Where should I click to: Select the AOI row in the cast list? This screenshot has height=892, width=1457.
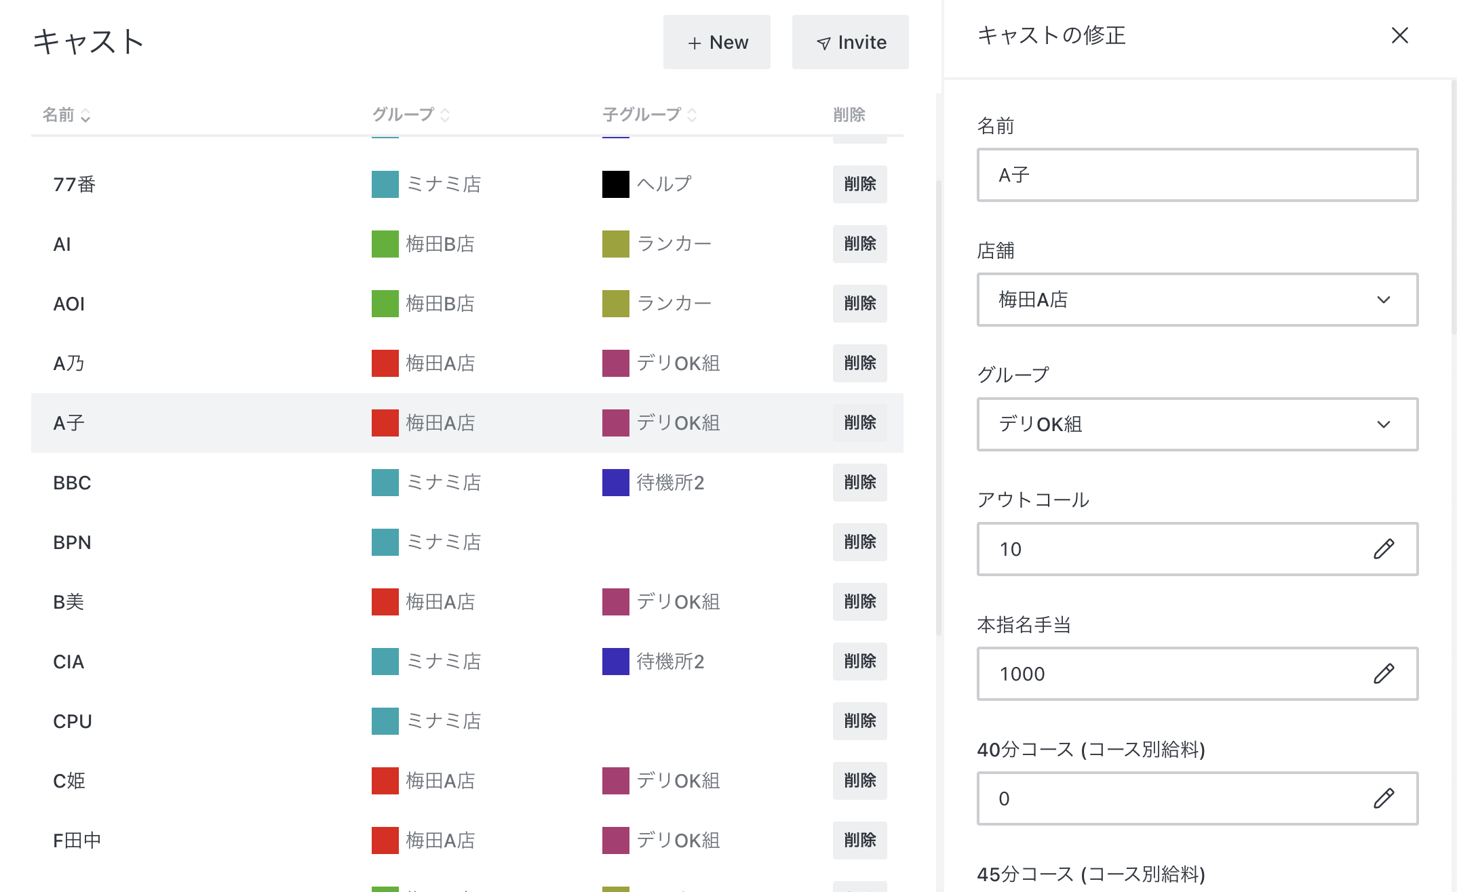69,304
